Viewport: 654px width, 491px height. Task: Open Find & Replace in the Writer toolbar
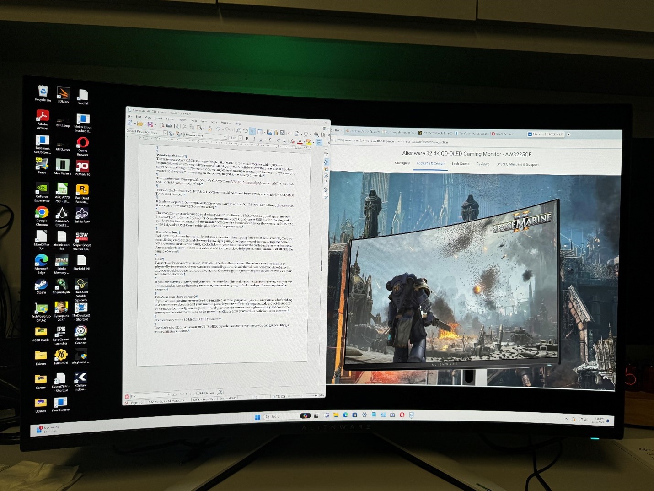coord(238,129)
